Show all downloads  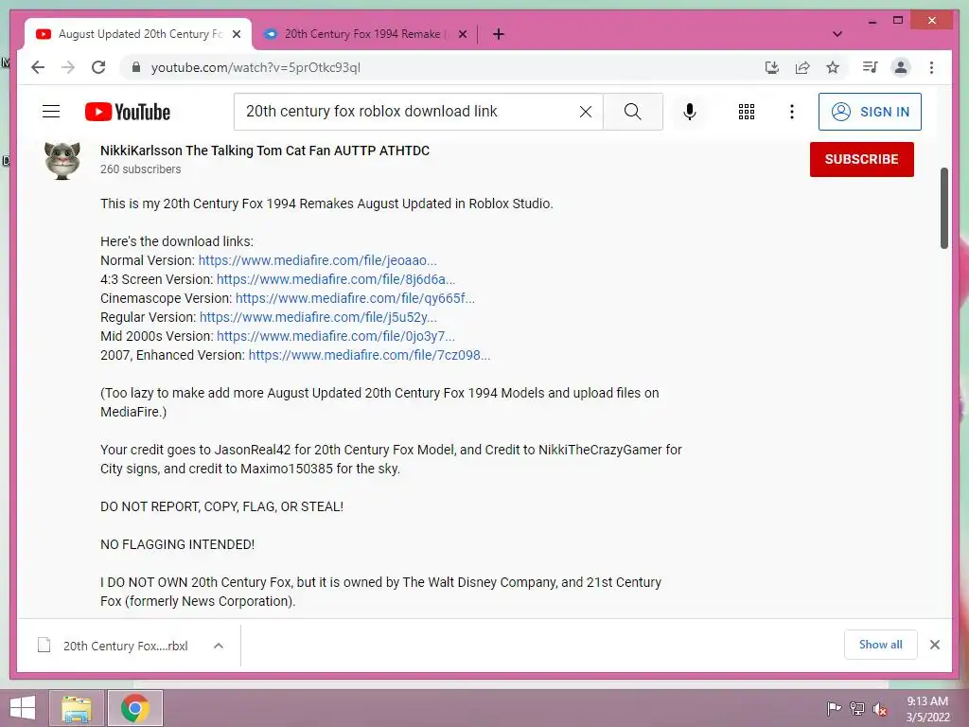881,644
